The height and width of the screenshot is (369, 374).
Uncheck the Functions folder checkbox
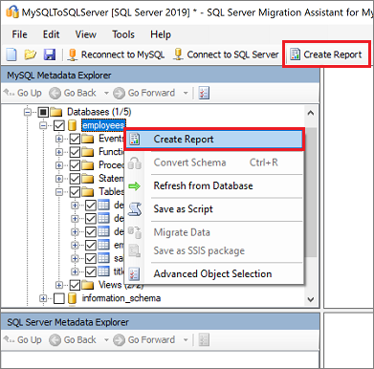(x=75, y=152)
